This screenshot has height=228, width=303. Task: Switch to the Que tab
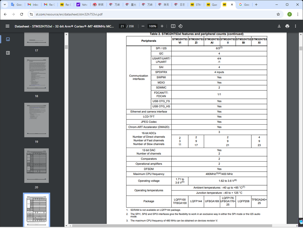click(212, 5)
